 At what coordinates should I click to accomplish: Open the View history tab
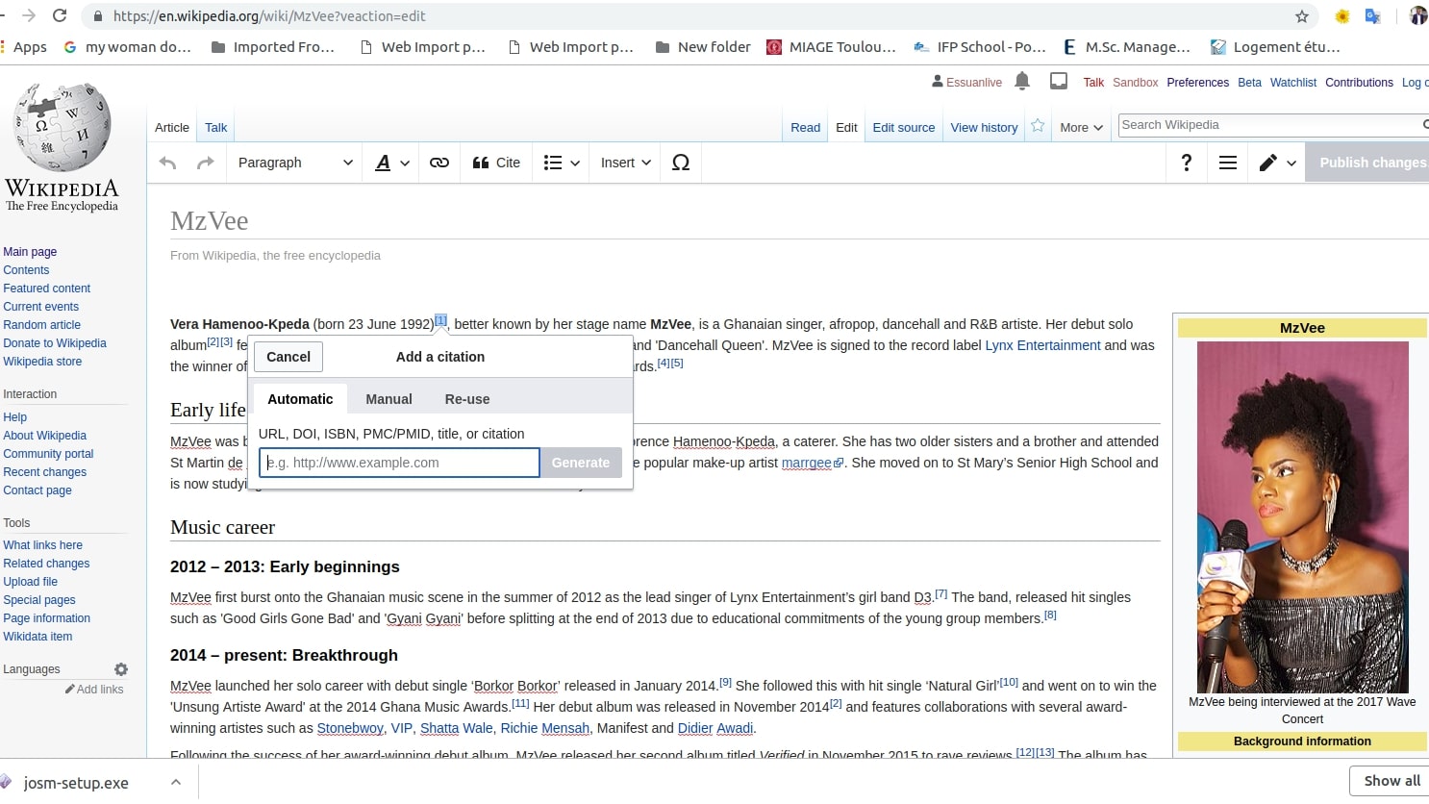[984, 127]
